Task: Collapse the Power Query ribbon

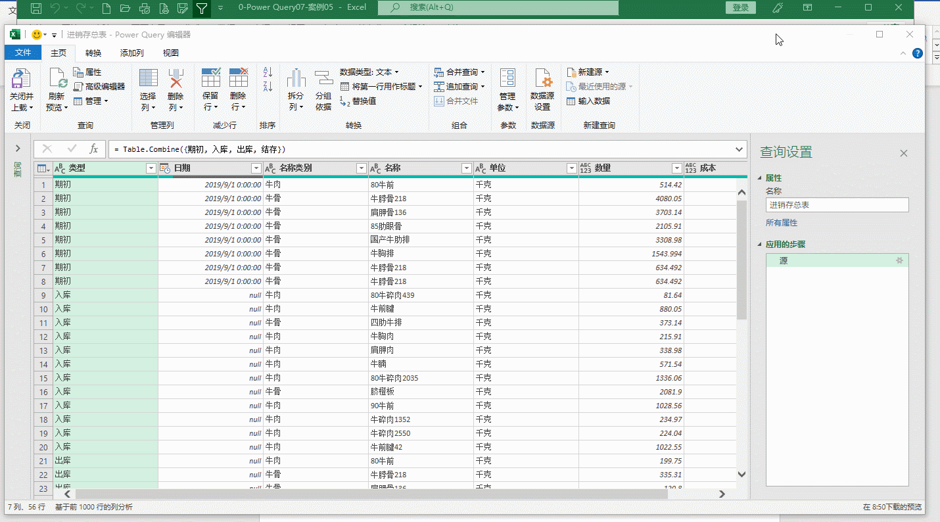Action: pyautogui.click(x=904, y=53)
